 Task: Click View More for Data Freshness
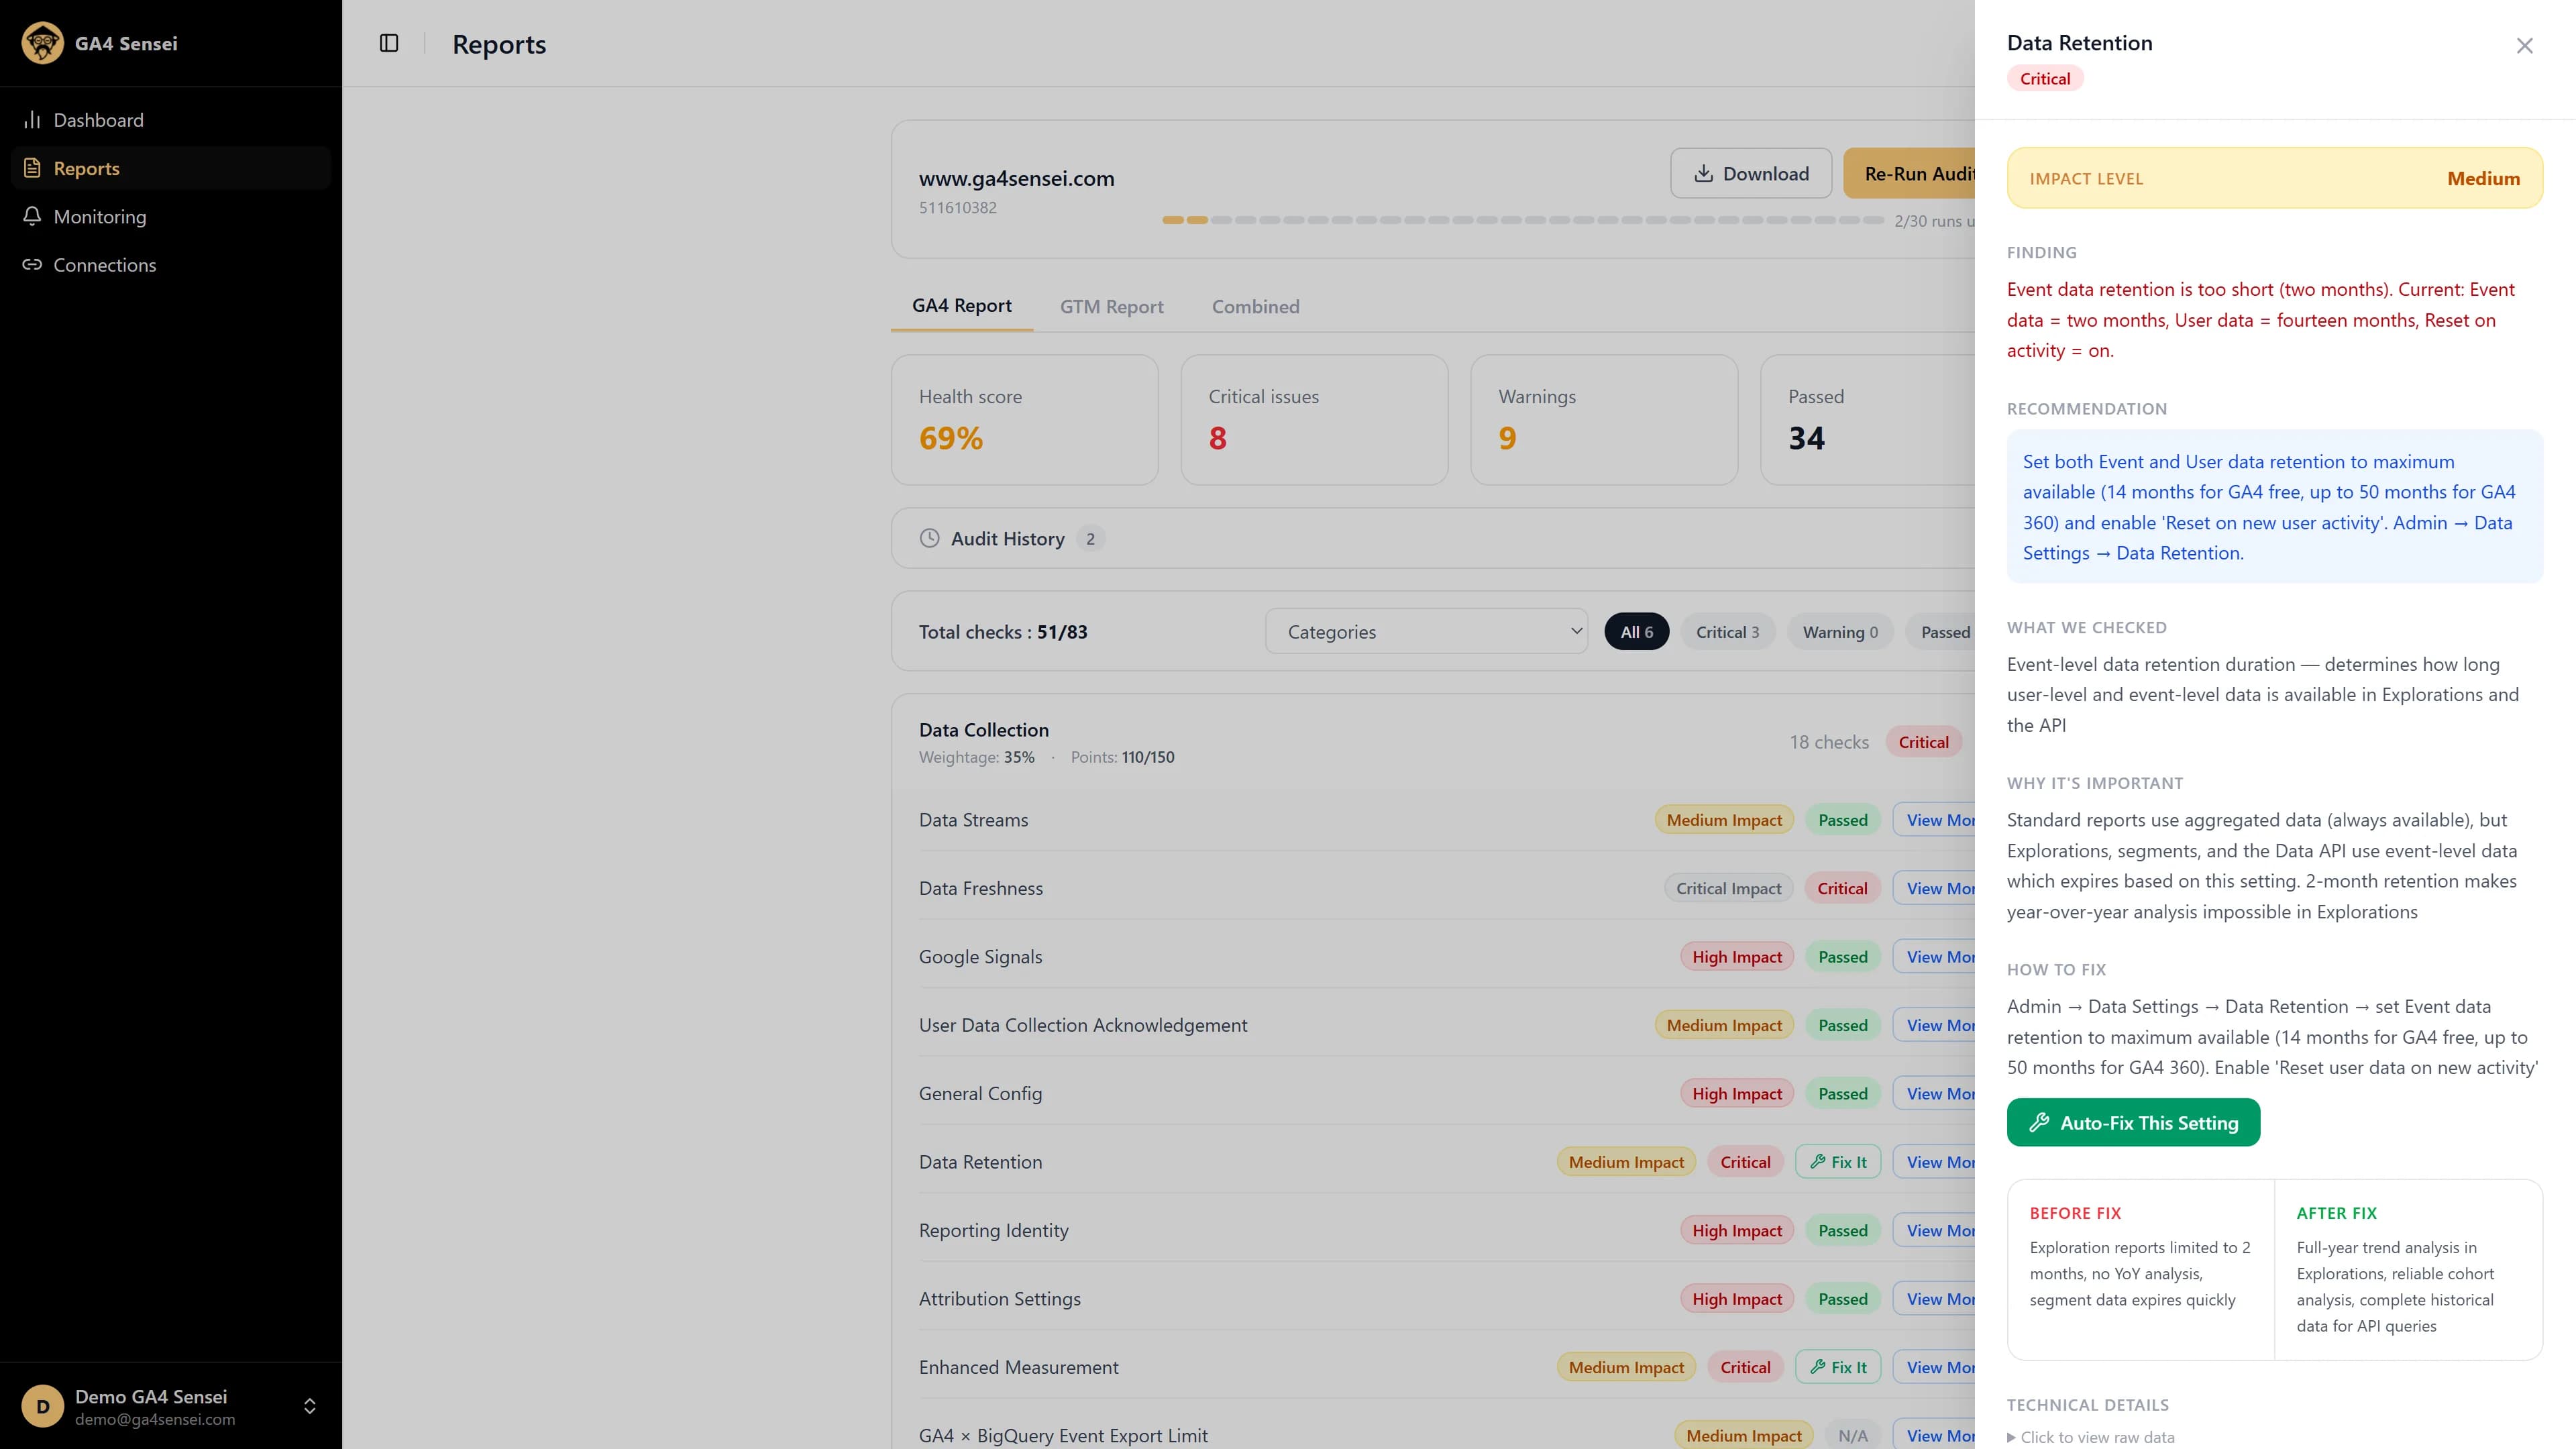(x=1935, y=887)
